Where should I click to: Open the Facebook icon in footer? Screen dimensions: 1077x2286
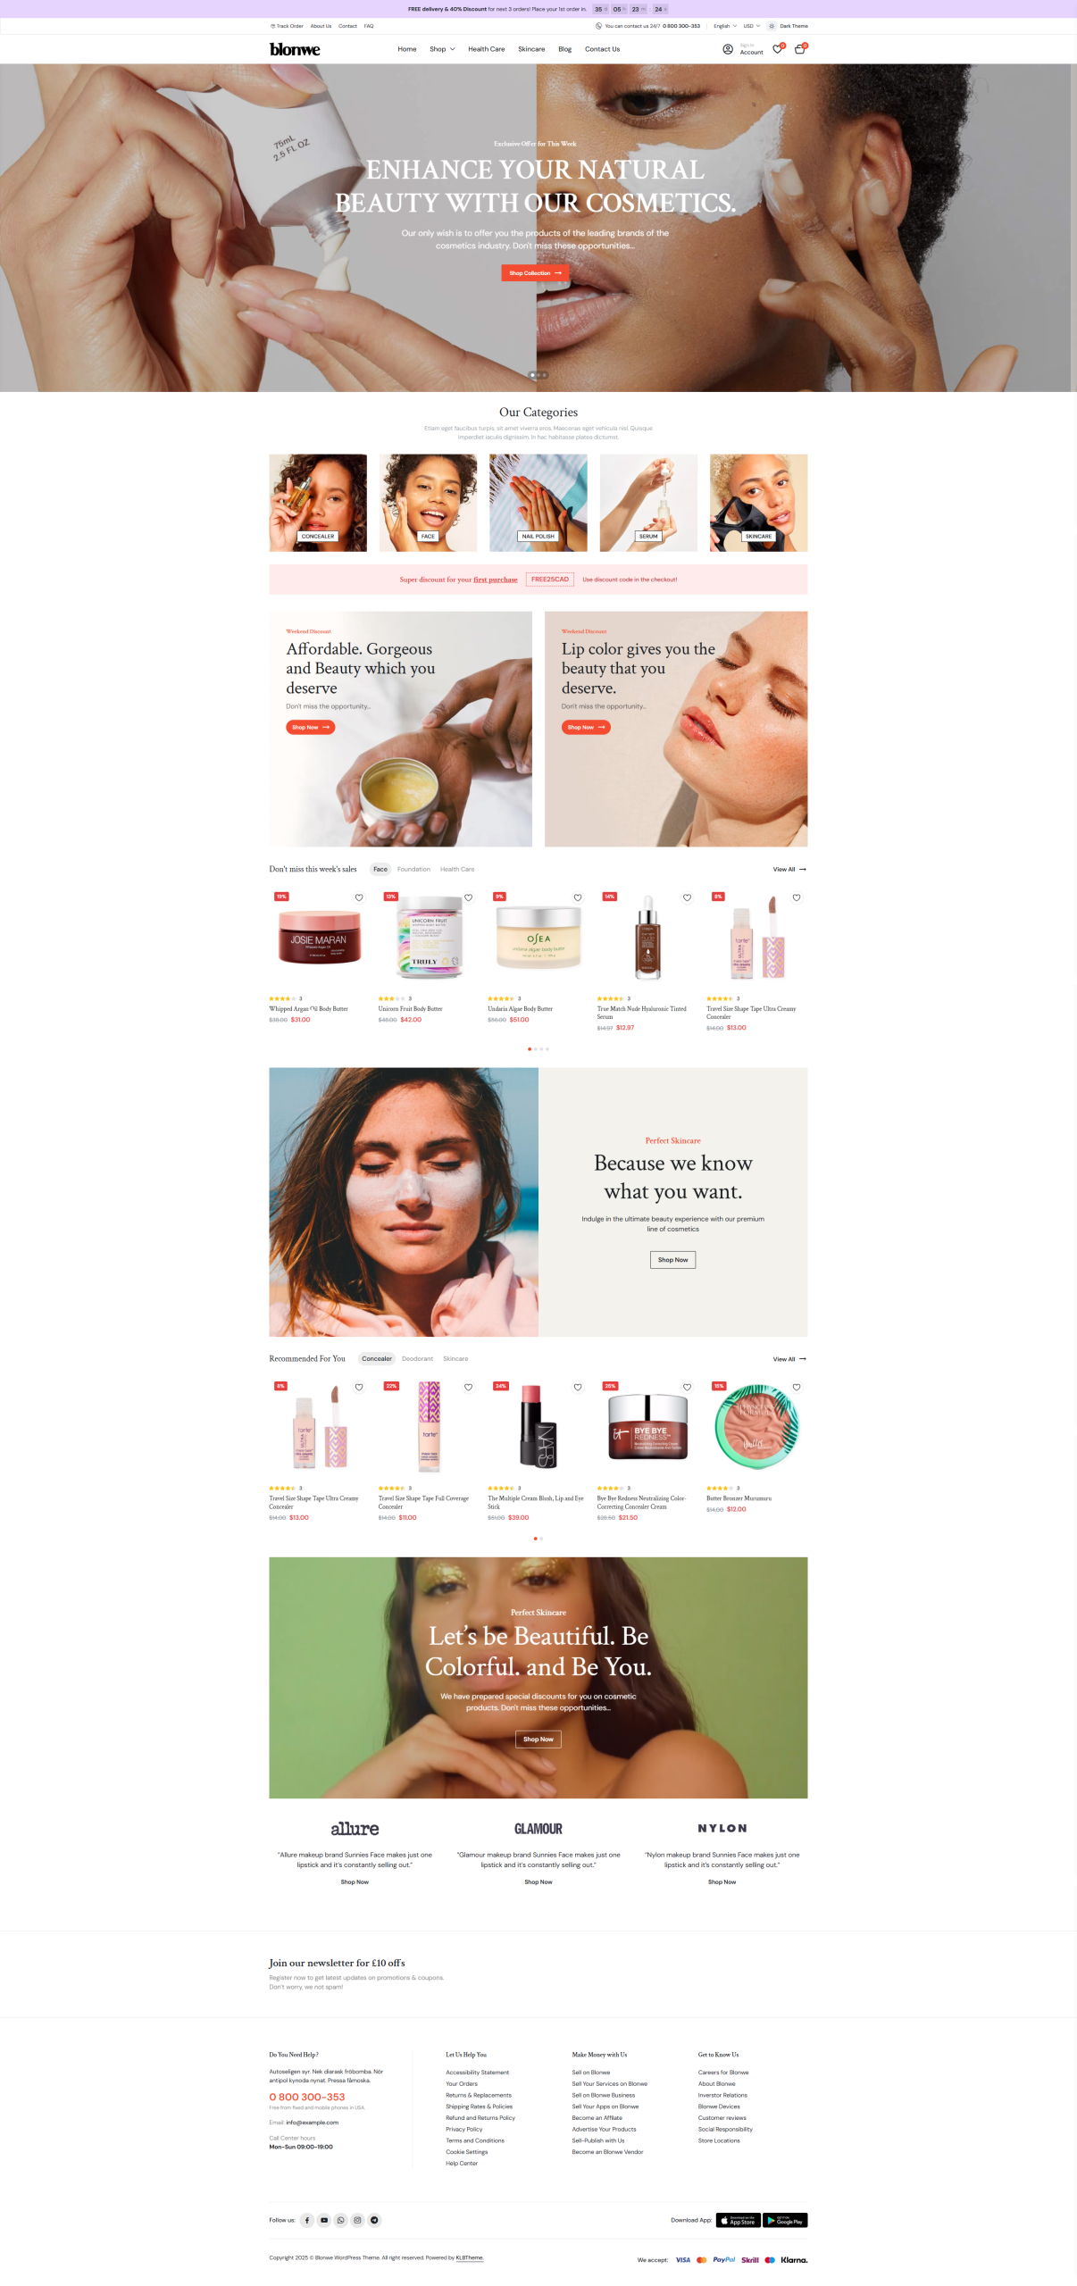click(307, 2219)
